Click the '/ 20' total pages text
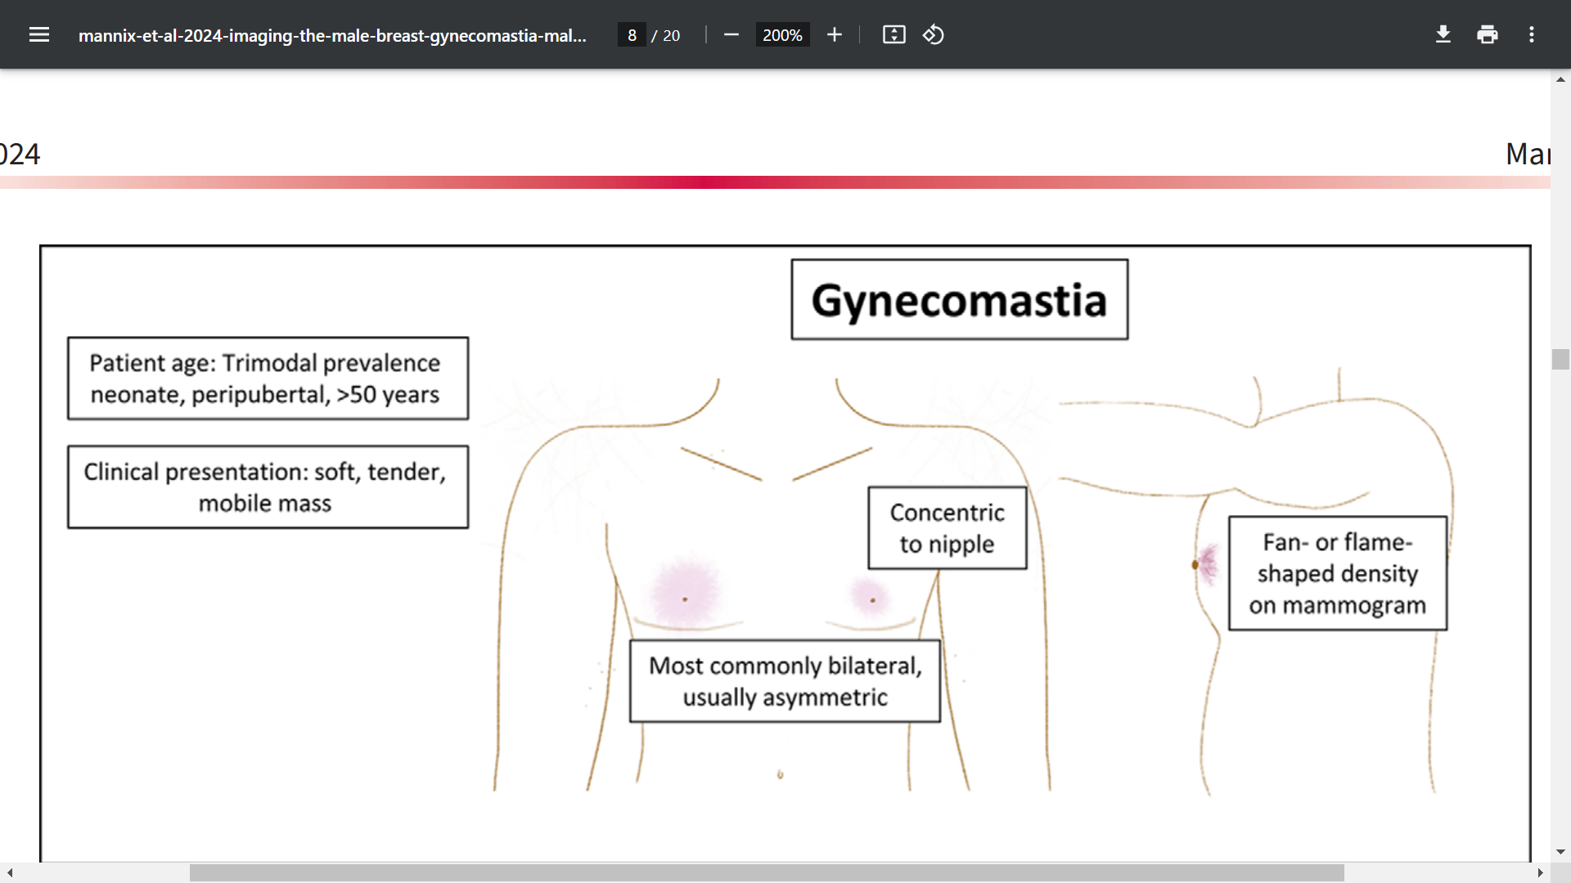The width and height of the screenshot is (1571, 883). [666, 35]
